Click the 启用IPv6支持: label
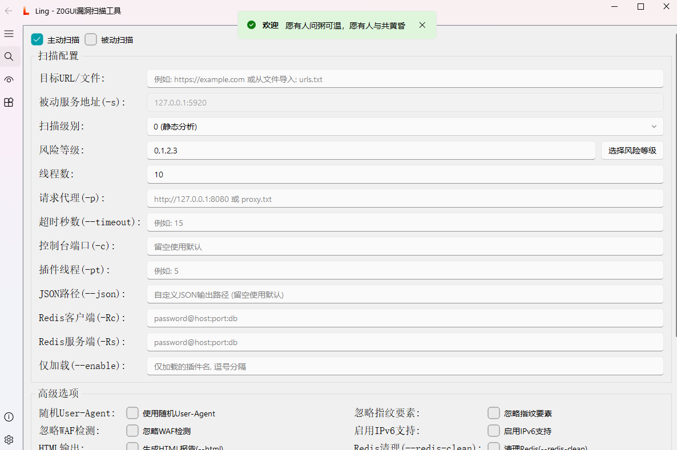This screenshot has height=450, width=677. [387, 431]
